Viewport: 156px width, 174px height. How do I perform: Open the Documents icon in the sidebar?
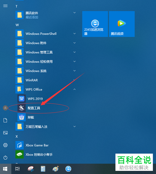coord(5,120)
